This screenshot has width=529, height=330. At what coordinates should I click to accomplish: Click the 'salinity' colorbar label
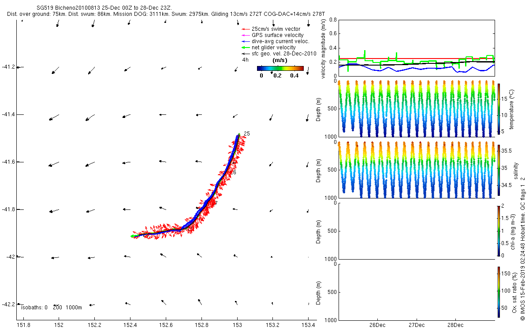pos(516,170)
